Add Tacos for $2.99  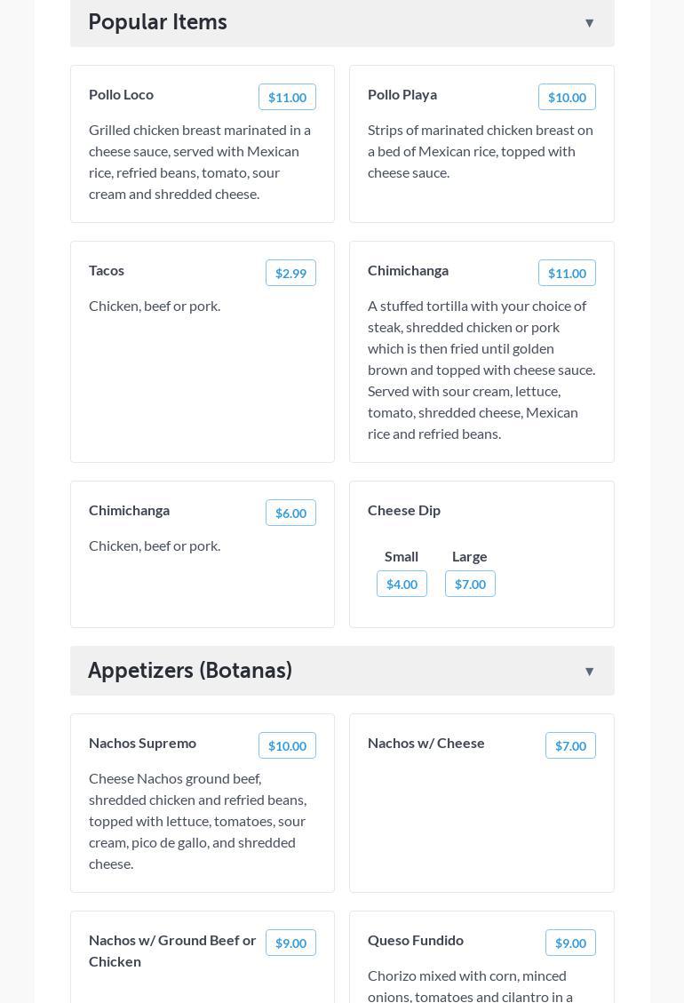pos(290,273)
